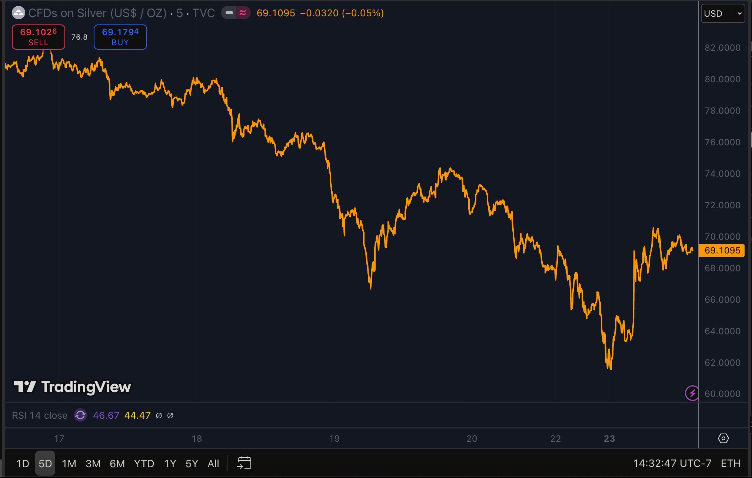Switch to the 1D time range
The height and width of the screenshot is (478, 752).
tap(23, 463)
